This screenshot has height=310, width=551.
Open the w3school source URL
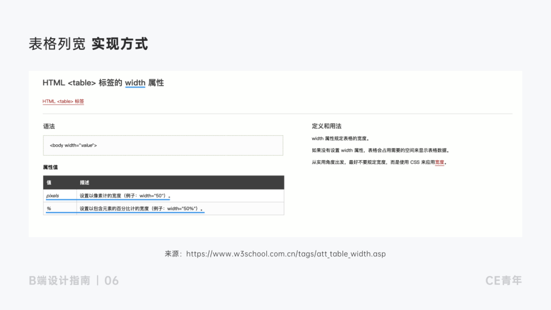coord(286,254)
